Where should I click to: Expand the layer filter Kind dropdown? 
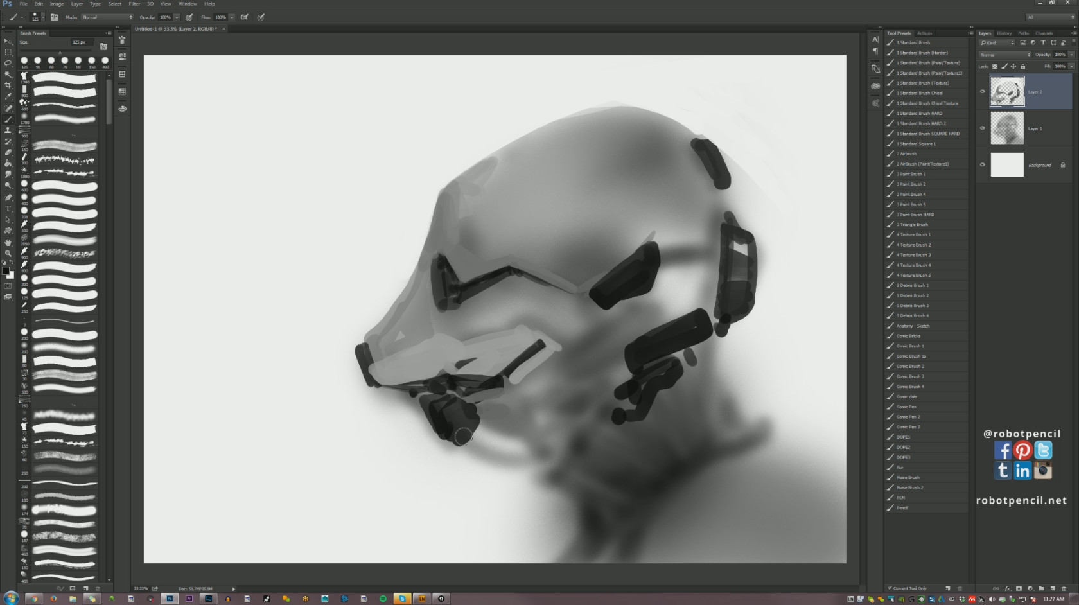point(997,42)
